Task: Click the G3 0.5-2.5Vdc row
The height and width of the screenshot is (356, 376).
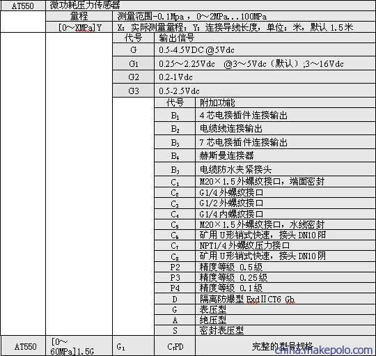Action: click(x=244, y=91)
